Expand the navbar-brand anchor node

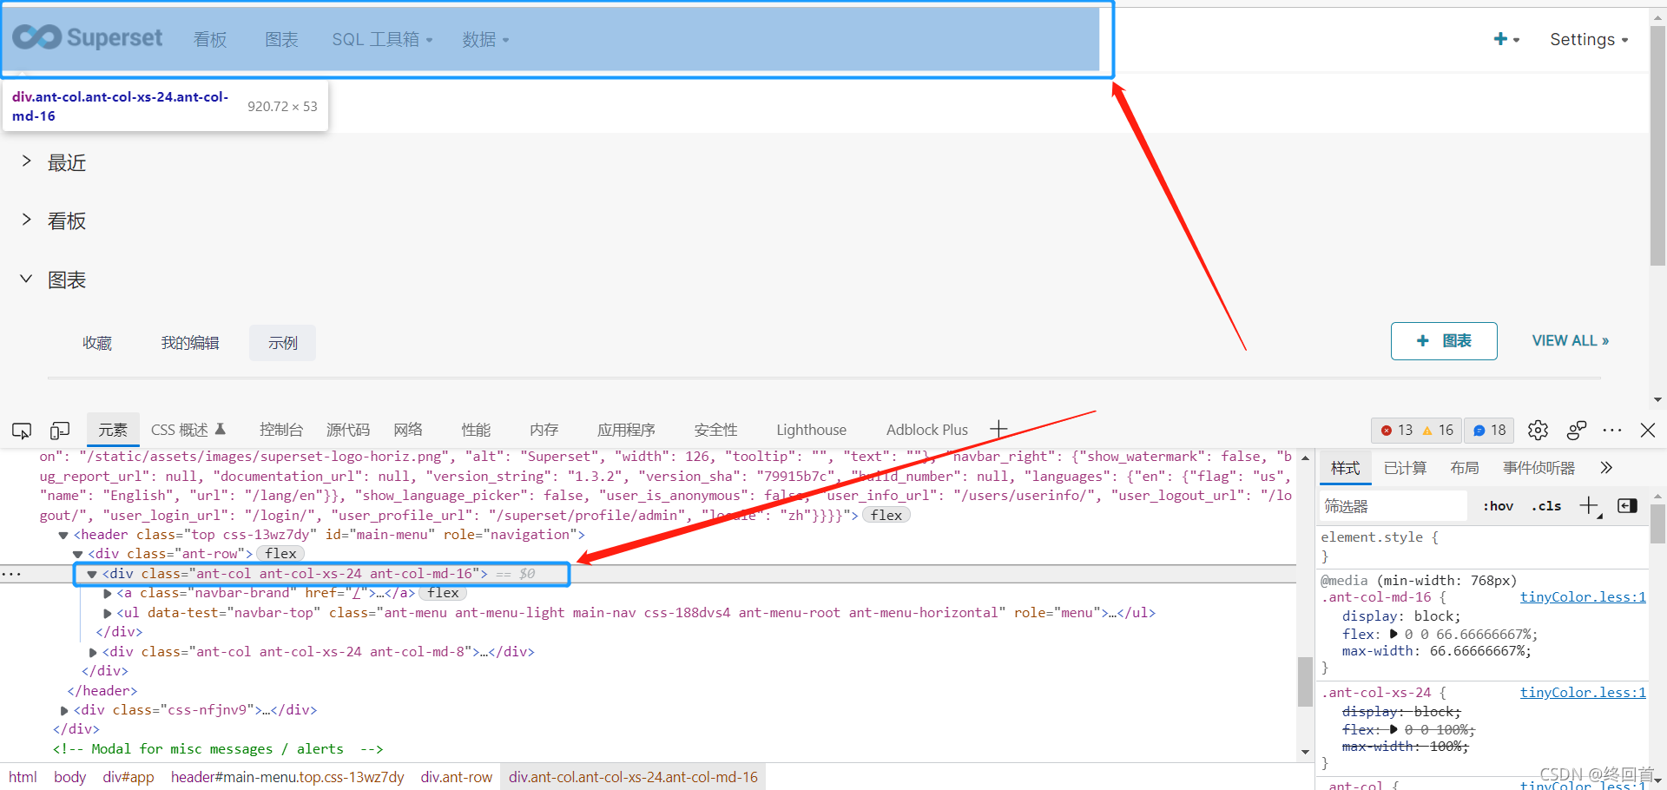[108, 594]
